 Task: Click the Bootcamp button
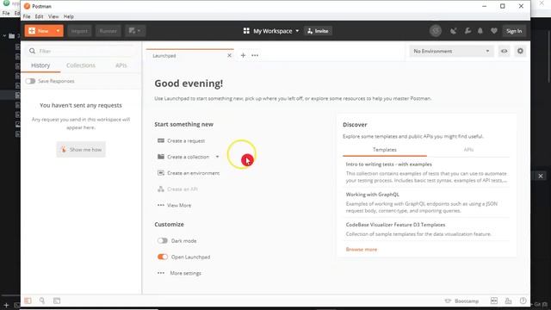click(x=461, y=301)
